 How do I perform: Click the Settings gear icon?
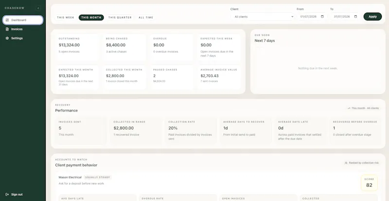7,38
